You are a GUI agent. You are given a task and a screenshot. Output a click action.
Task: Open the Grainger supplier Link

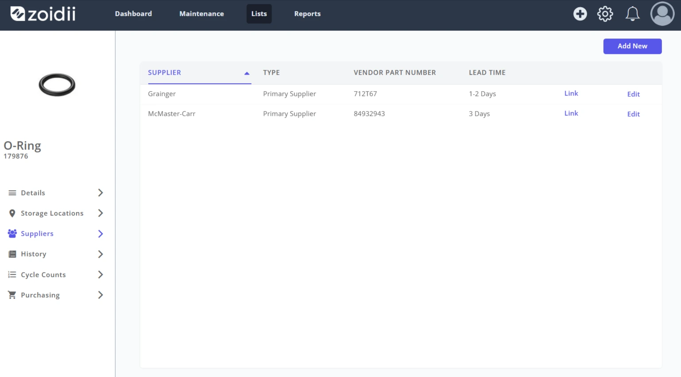(571, 93)
